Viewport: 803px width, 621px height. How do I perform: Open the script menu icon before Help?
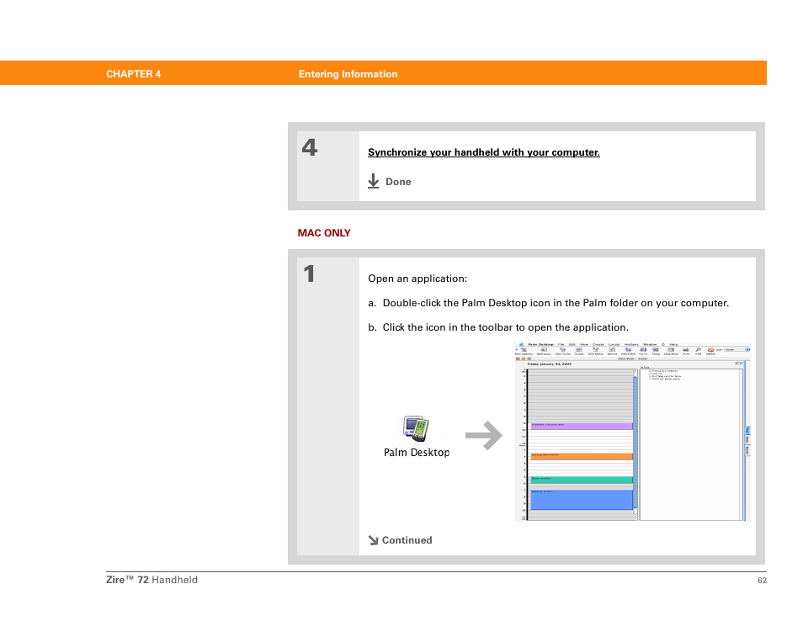pos(663,344)
